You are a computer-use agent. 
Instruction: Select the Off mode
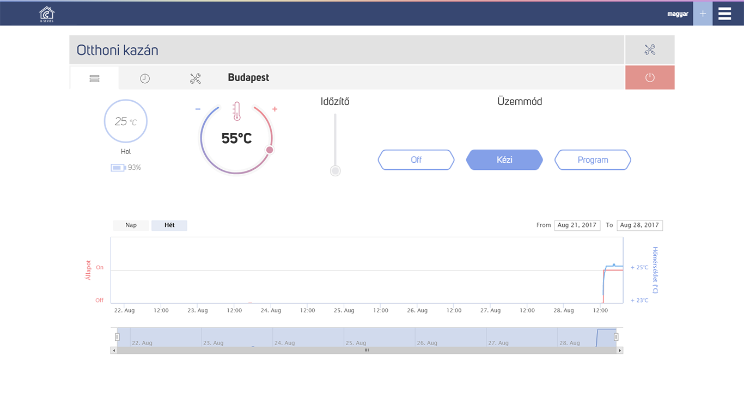point(416,160)
